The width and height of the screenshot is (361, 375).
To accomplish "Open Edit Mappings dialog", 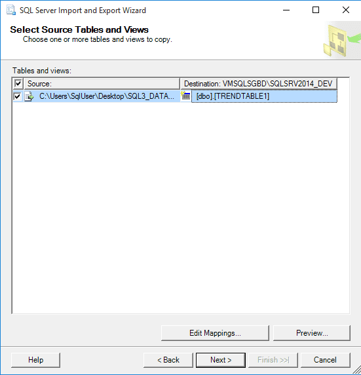I will tap(215, 333).
